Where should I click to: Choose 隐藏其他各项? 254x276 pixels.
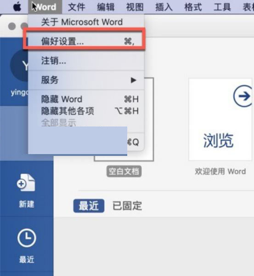pyautogui.click(x=86, y=111)
